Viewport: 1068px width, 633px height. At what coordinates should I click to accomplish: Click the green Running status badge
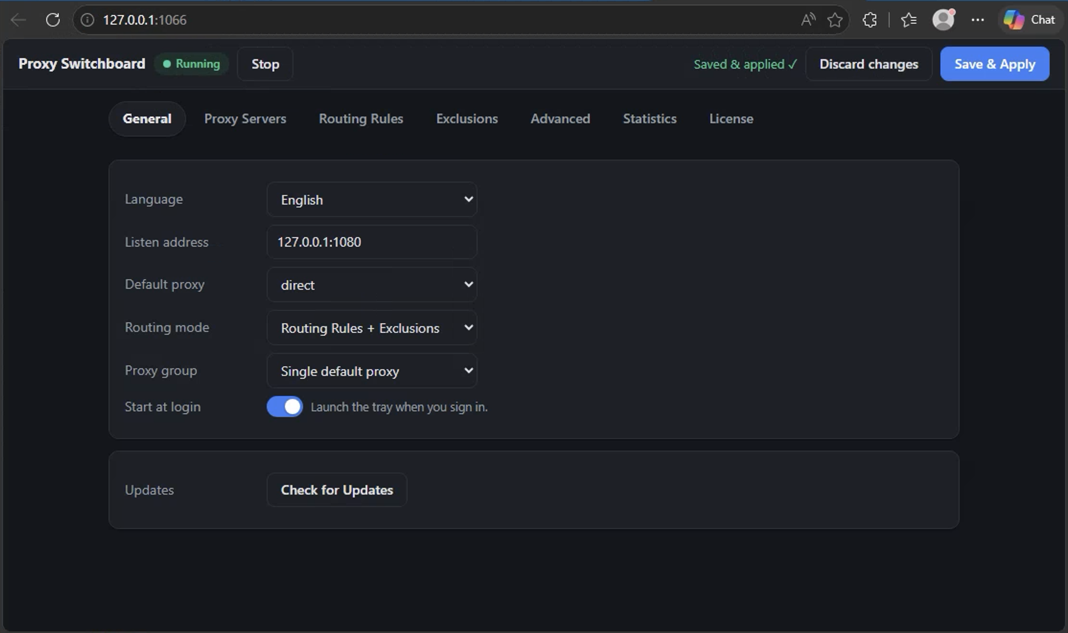(191, 64)
